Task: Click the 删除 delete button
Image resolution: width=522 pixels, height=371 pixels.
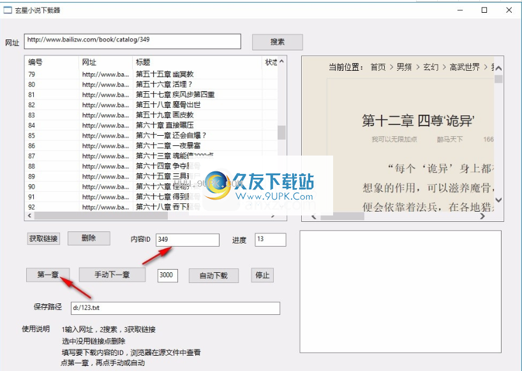Action: point(89,238)
